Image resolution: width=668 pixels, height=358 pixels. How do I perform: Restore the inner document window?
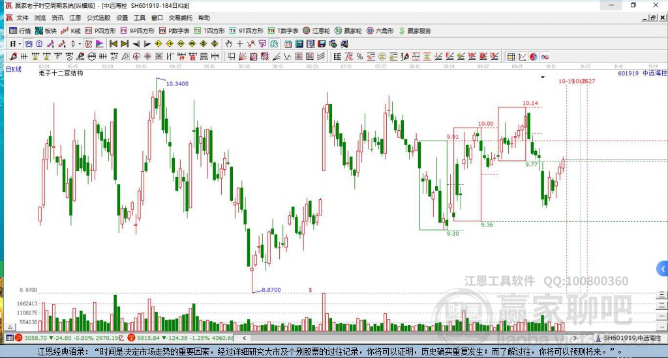pos(653,18)
